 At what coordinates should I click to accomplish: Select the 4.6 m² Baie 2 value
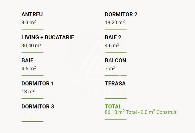coord(112,45)
